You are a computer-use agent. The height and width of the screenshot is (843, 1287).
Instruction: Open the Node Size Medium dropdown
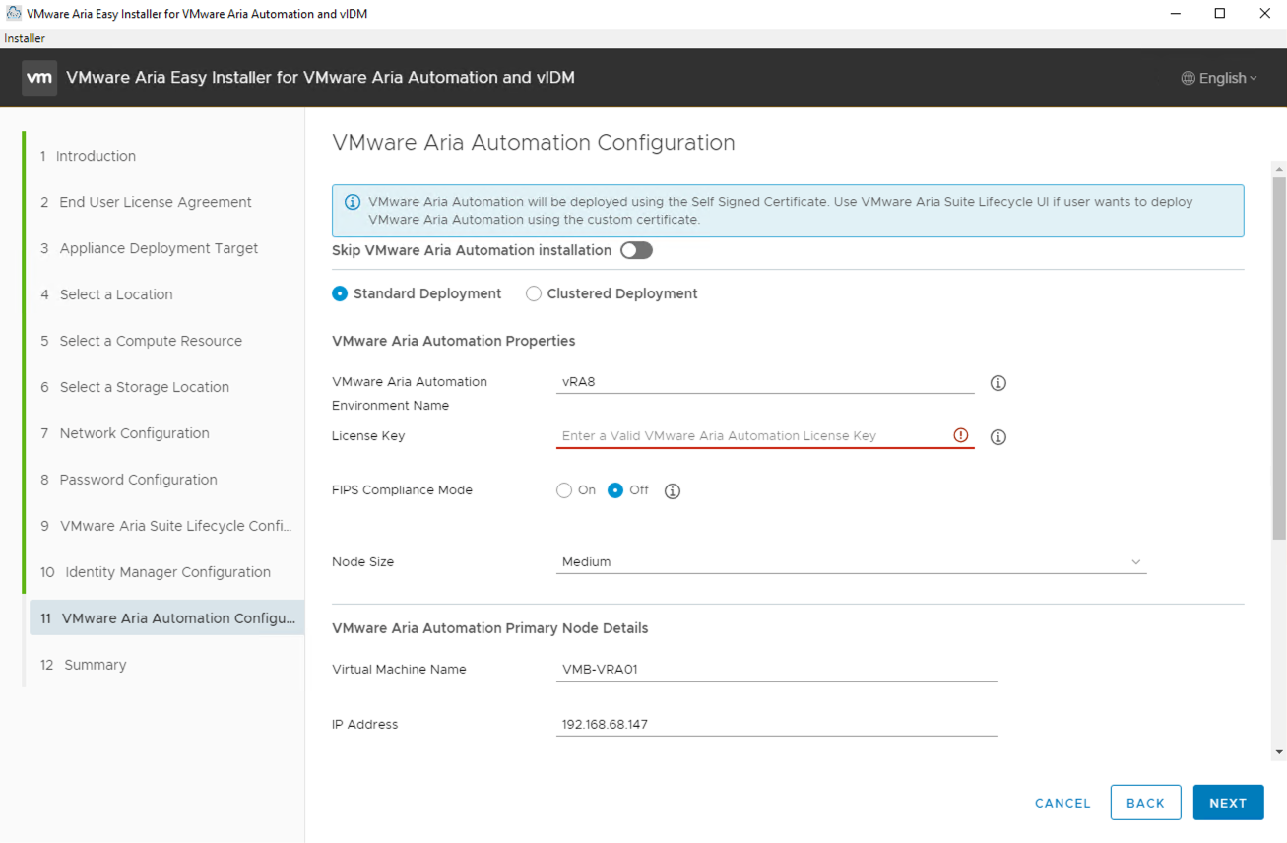[x=852, y=562]
